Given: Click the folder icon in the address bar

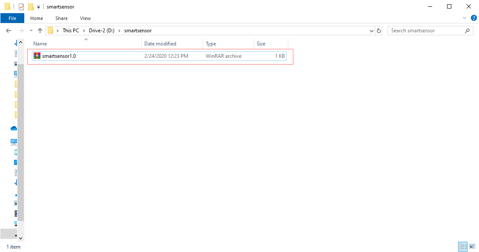Looking at the screenshot, I should tap(51, 31).
